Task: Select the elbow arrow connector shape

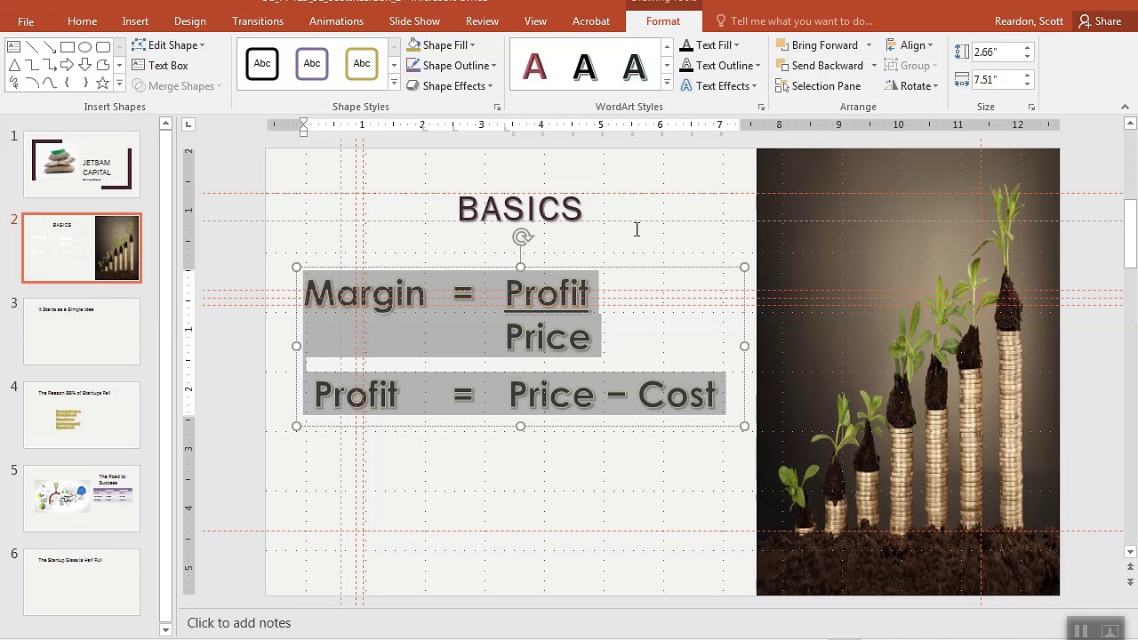Action: tap(49, 65)
